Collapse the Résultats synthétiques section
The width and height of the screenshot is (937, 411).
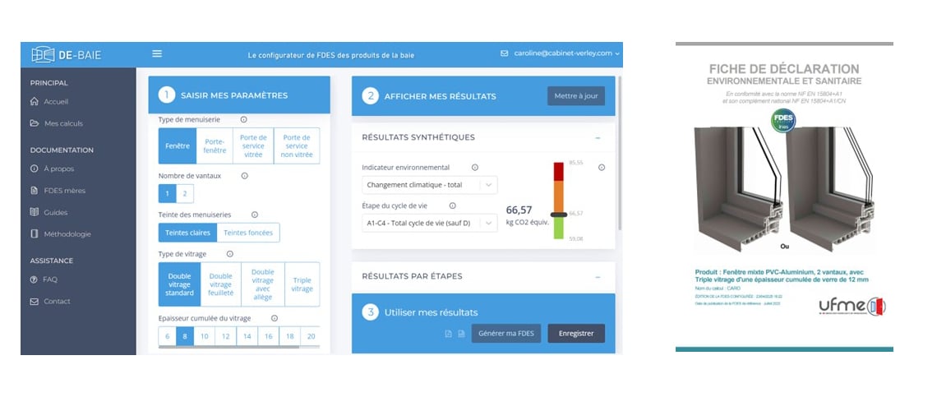click(598, 137)
